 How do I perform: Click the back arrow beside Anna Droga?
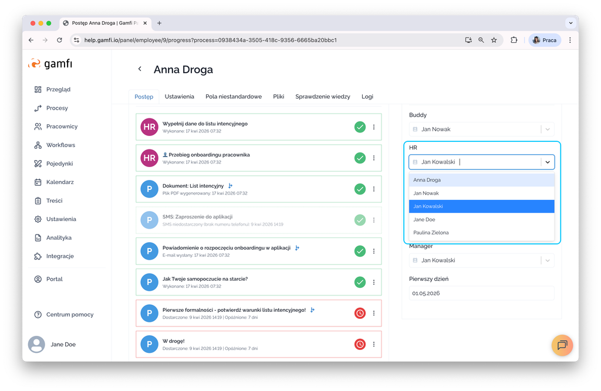click(140, 69)
